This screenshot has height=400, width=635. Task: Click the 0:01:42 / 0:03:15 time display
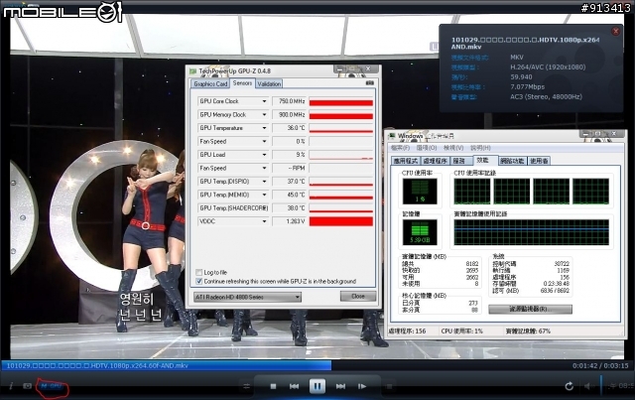click(x=600, y=365)
